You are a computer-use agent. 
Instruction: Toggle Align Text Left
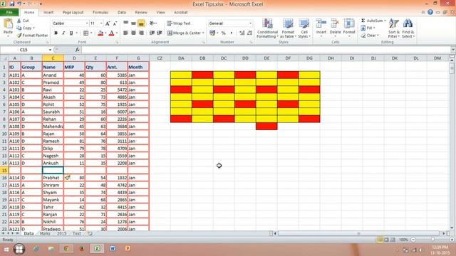click(126, 33)
